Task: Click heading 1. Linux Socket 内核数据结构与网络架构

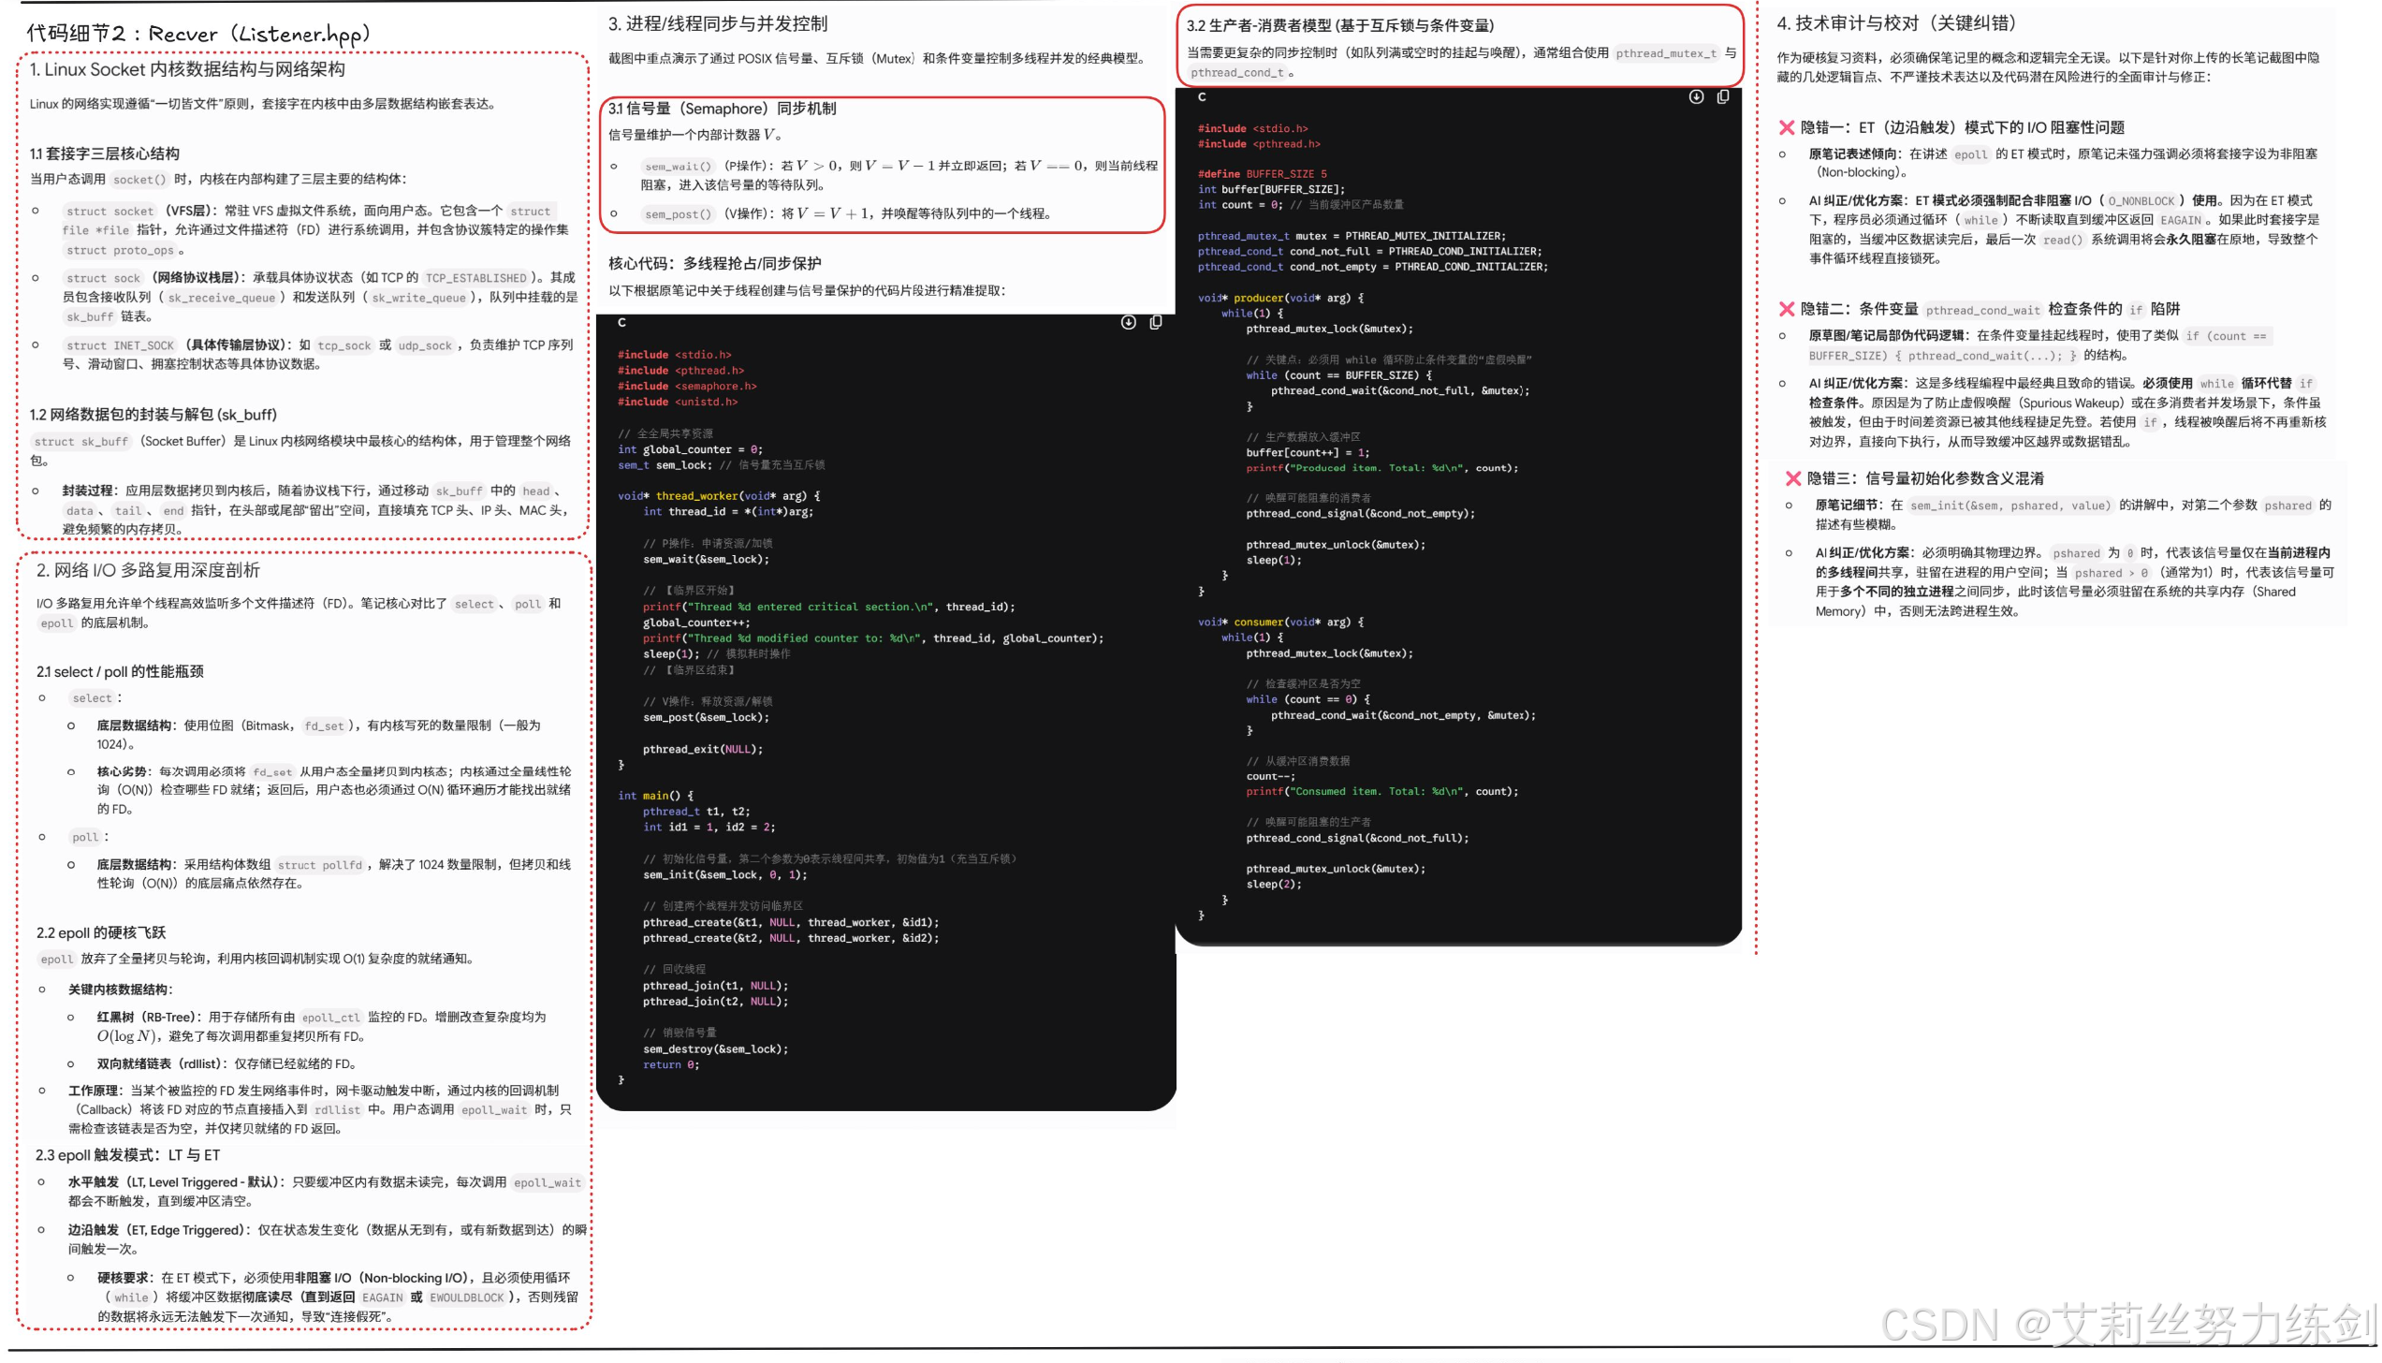Action: [187, 69]
